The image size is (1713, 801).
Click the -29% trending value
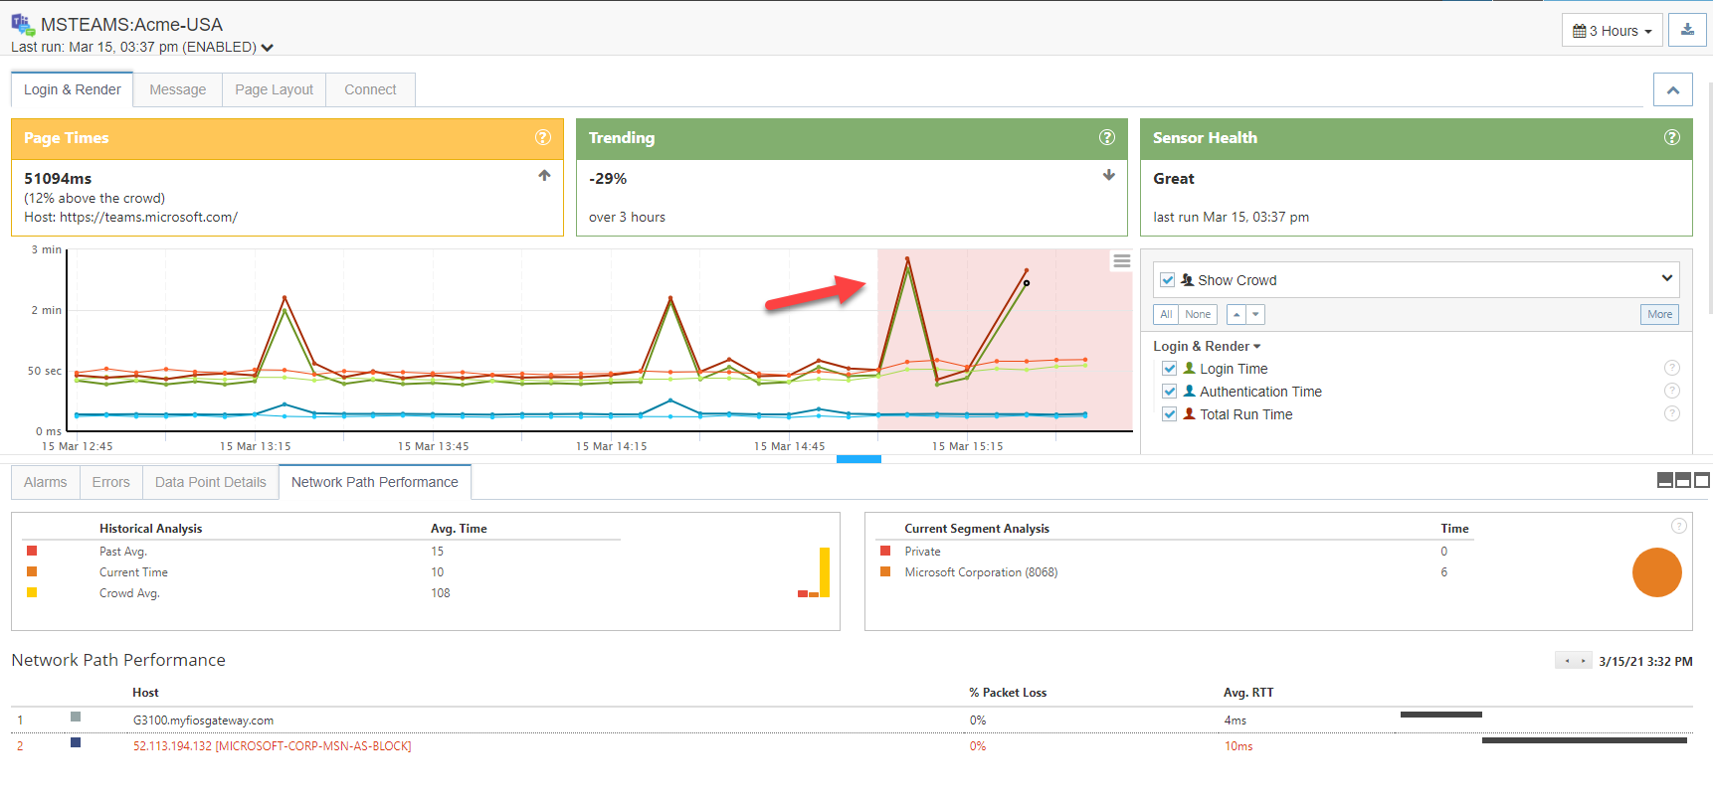(x=608, y=179)
